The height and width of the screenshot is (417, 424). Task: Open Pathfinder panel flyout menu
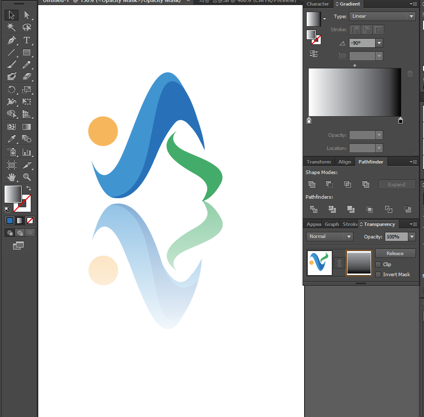point(413,161)
